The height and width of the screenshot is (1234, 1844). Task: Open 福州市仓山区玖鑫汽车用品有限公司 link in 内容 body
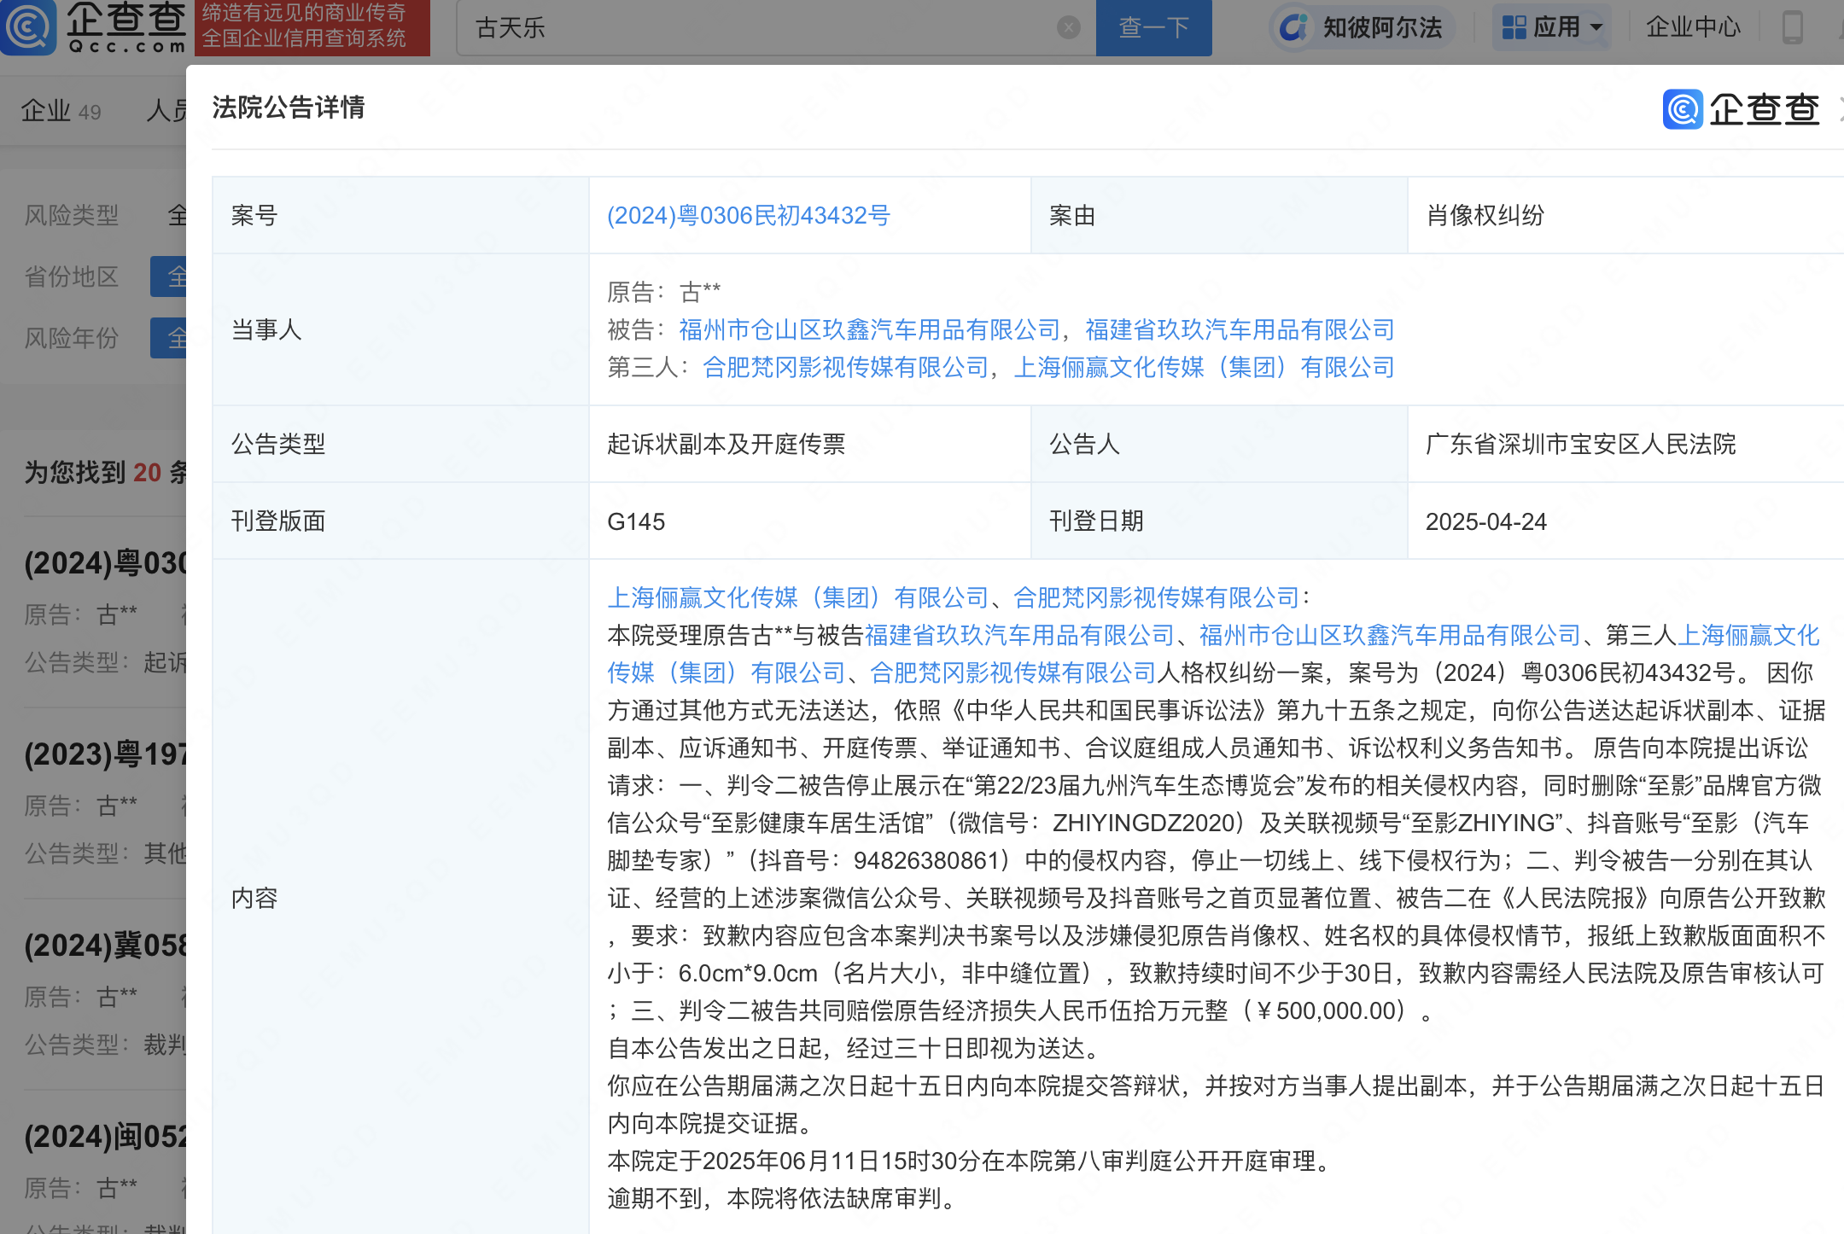pyautogui.click(x=1390, y=635)
